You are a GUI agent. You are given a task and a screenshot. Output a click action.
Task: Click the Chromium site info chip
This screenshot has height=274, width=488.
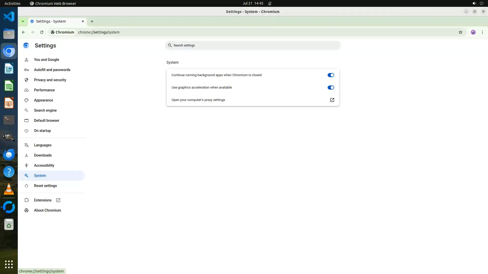[63, 32]
